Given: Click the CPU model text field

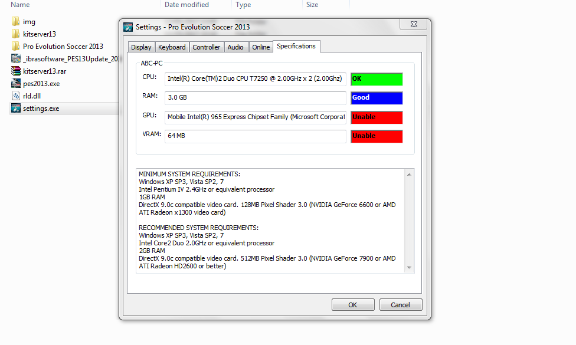Looking at the screenshot, I should click(256, 79).
